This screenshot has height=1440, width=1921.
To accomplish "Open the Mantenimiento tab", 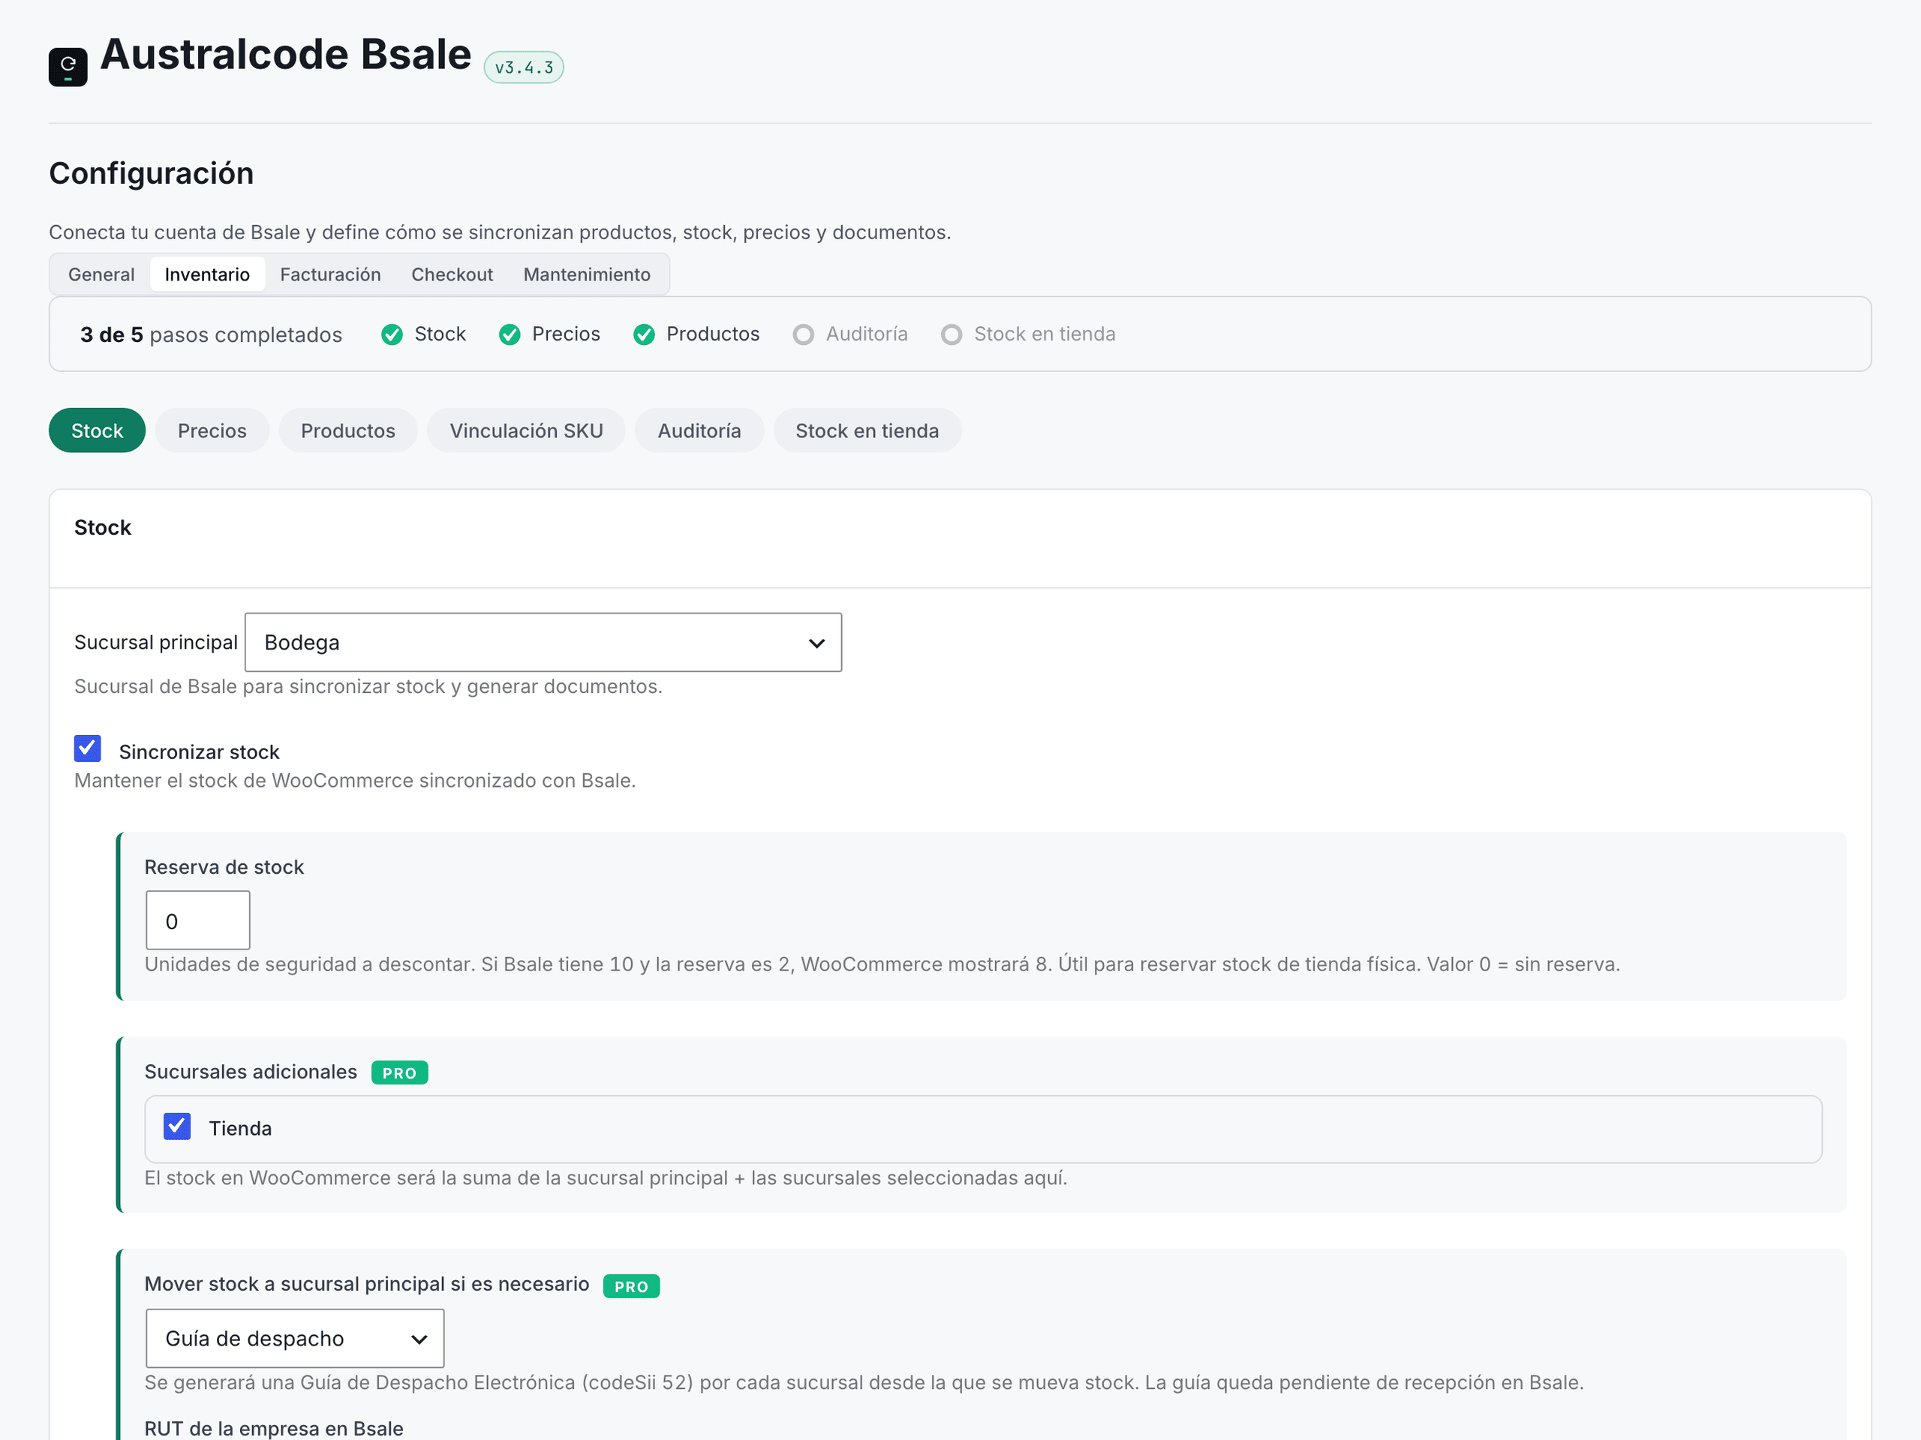I will [587, 274].
